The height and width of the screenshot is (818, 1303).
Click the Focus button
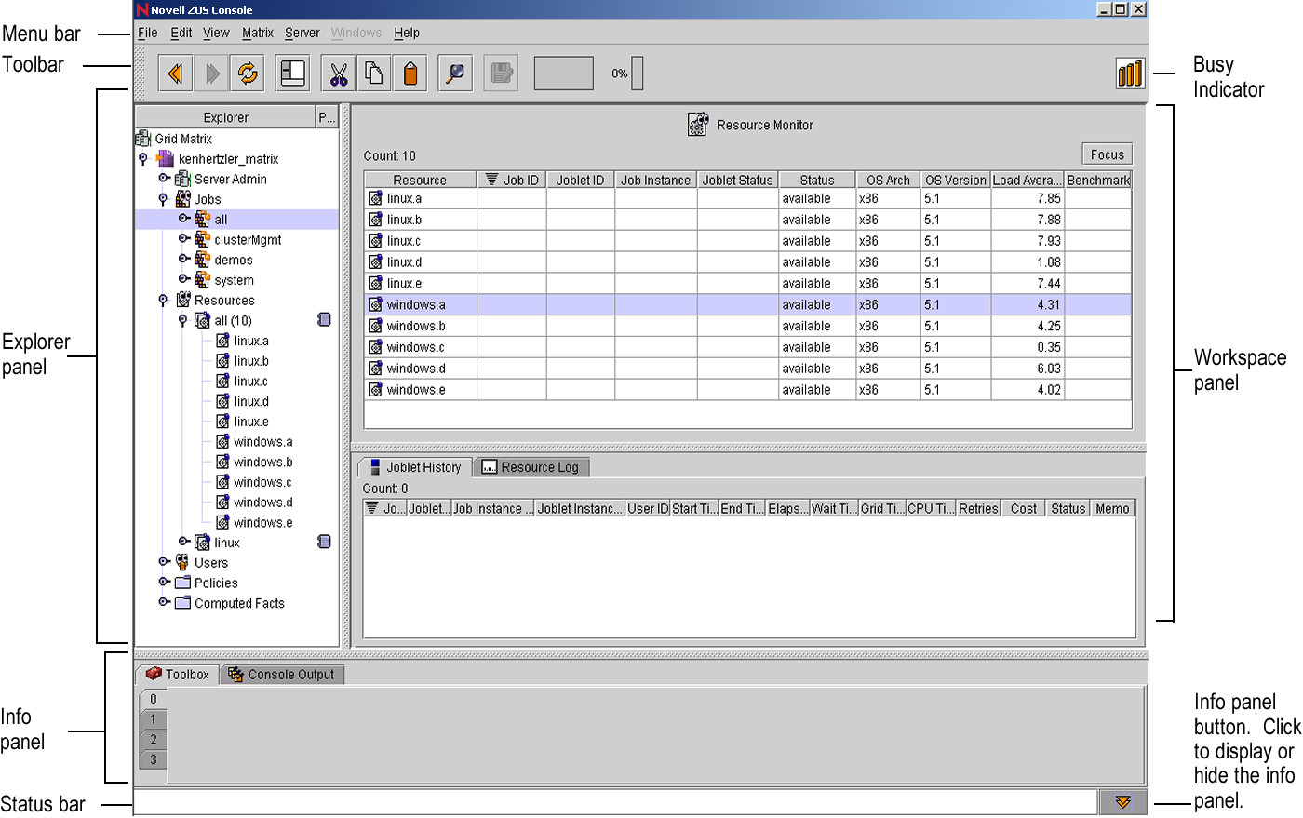pos(1107,154)
